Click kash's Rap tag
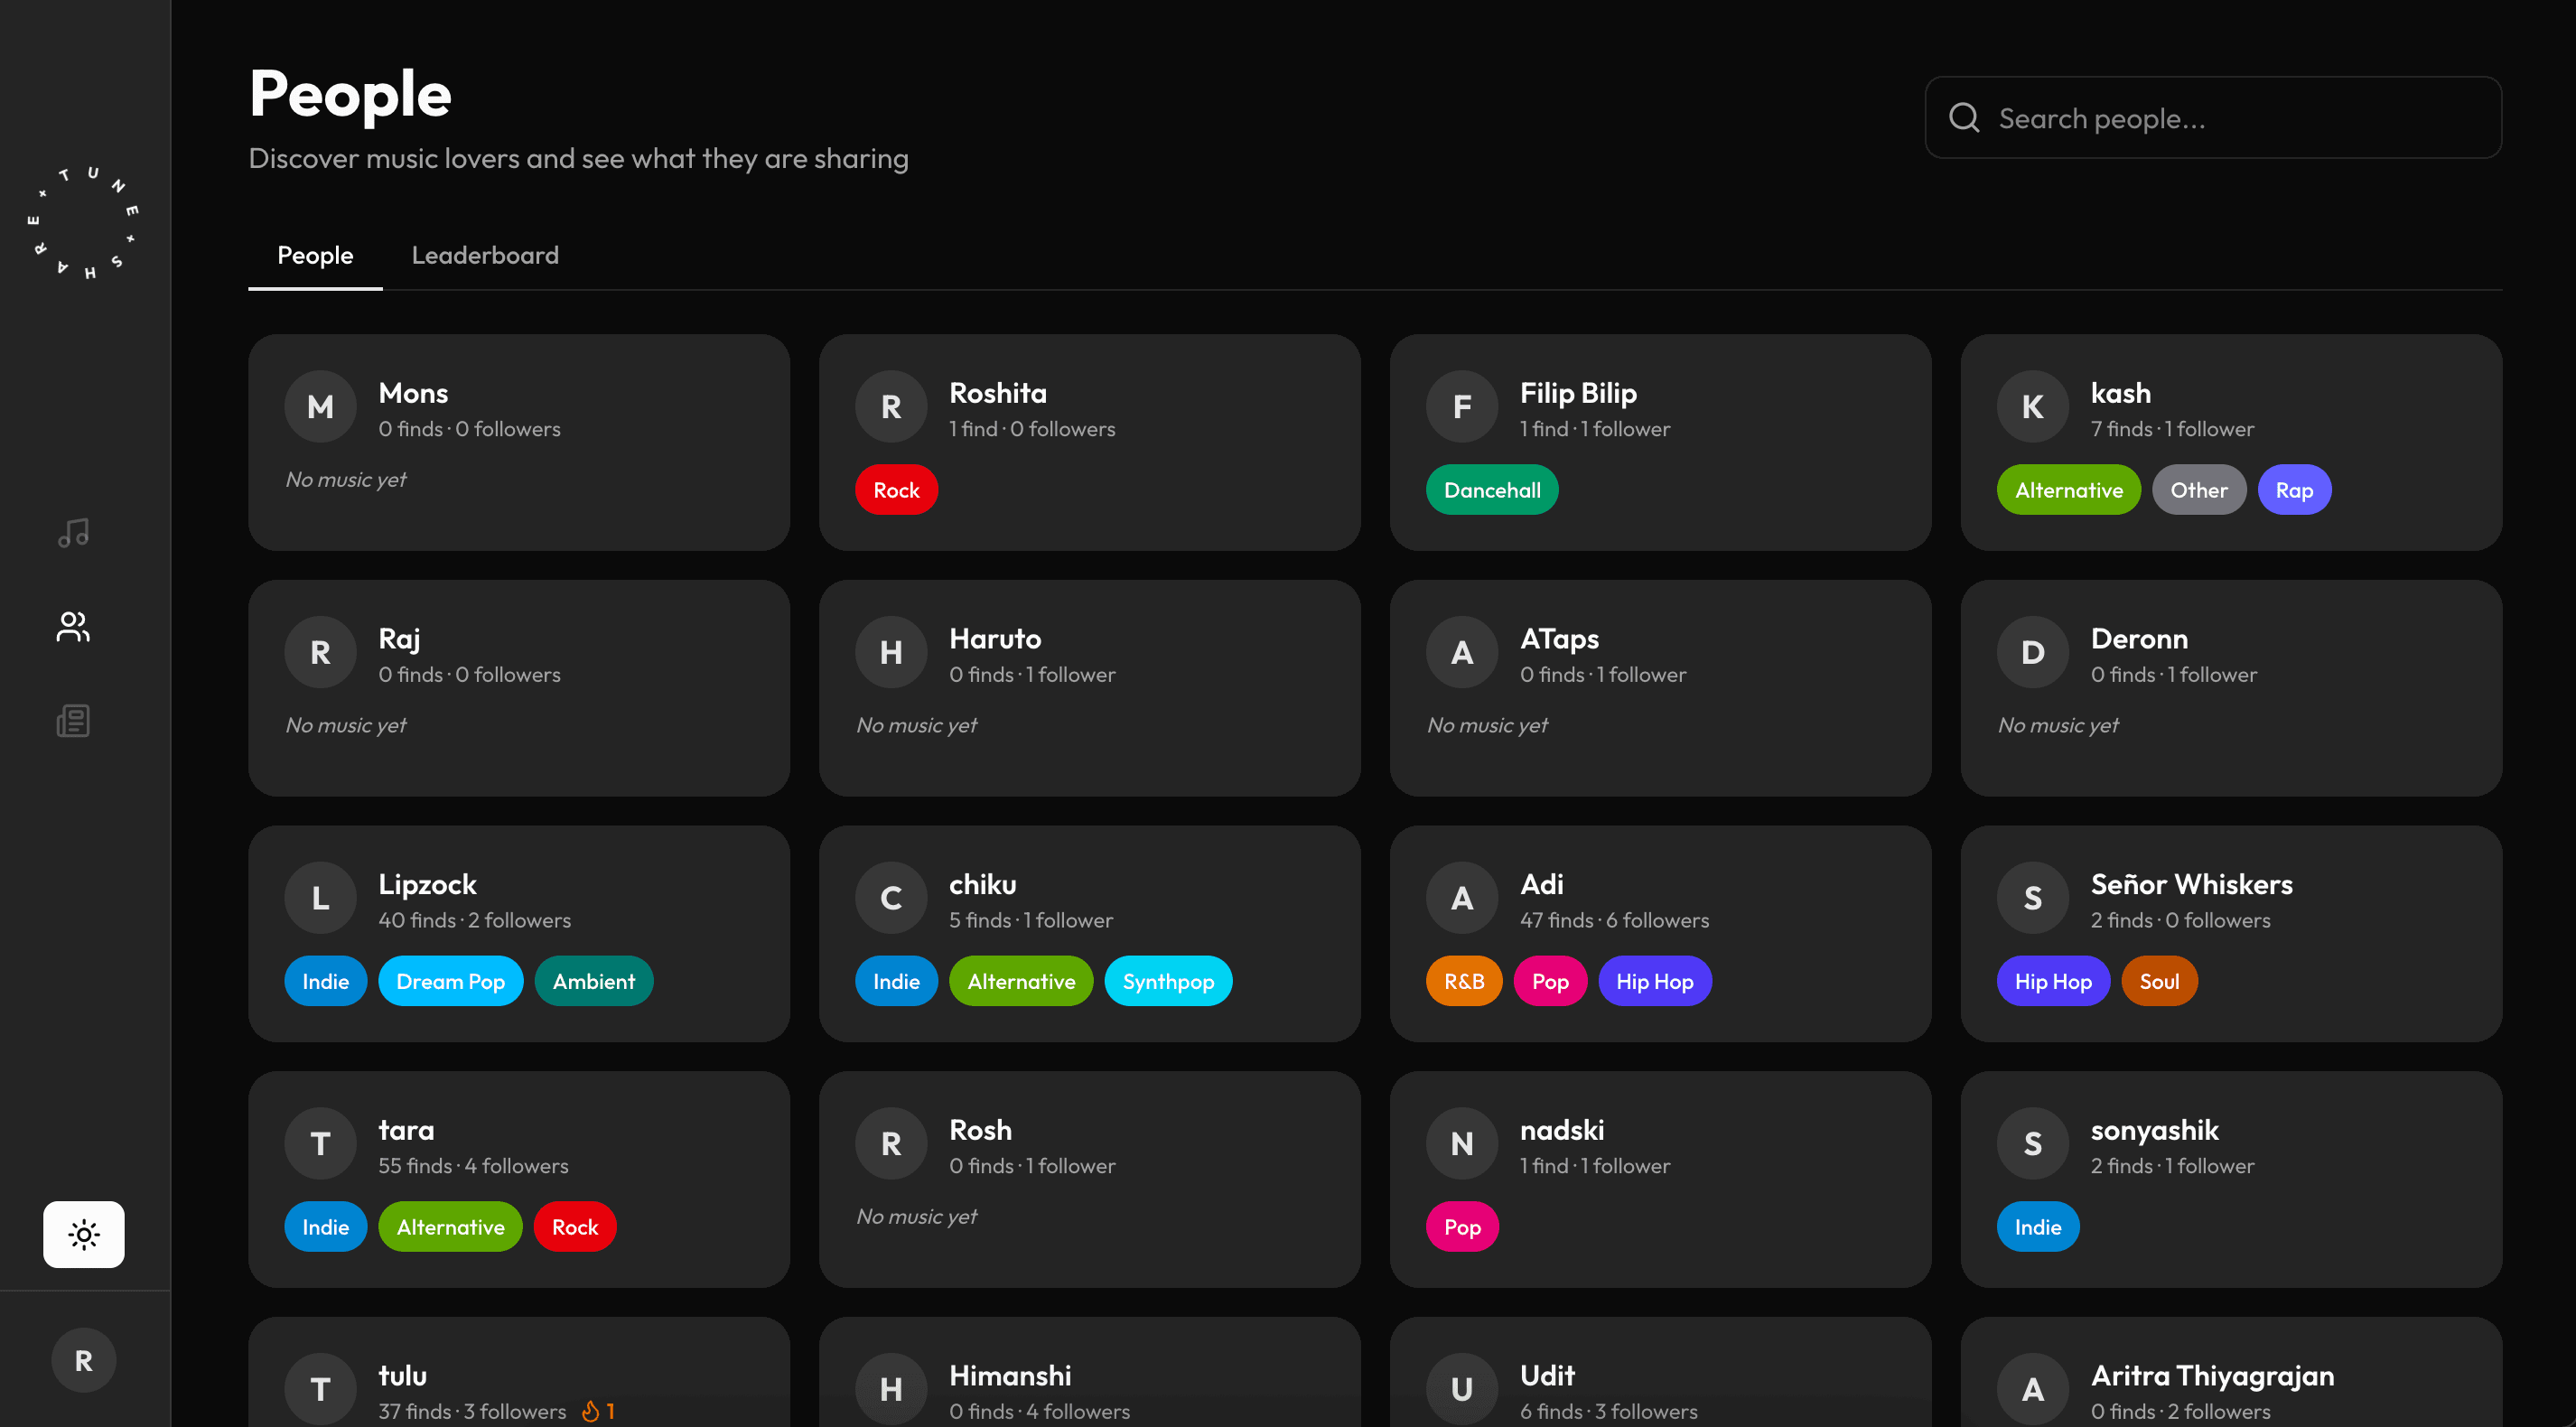This screenshot has width=2576, height=1427. (2294, 490)
